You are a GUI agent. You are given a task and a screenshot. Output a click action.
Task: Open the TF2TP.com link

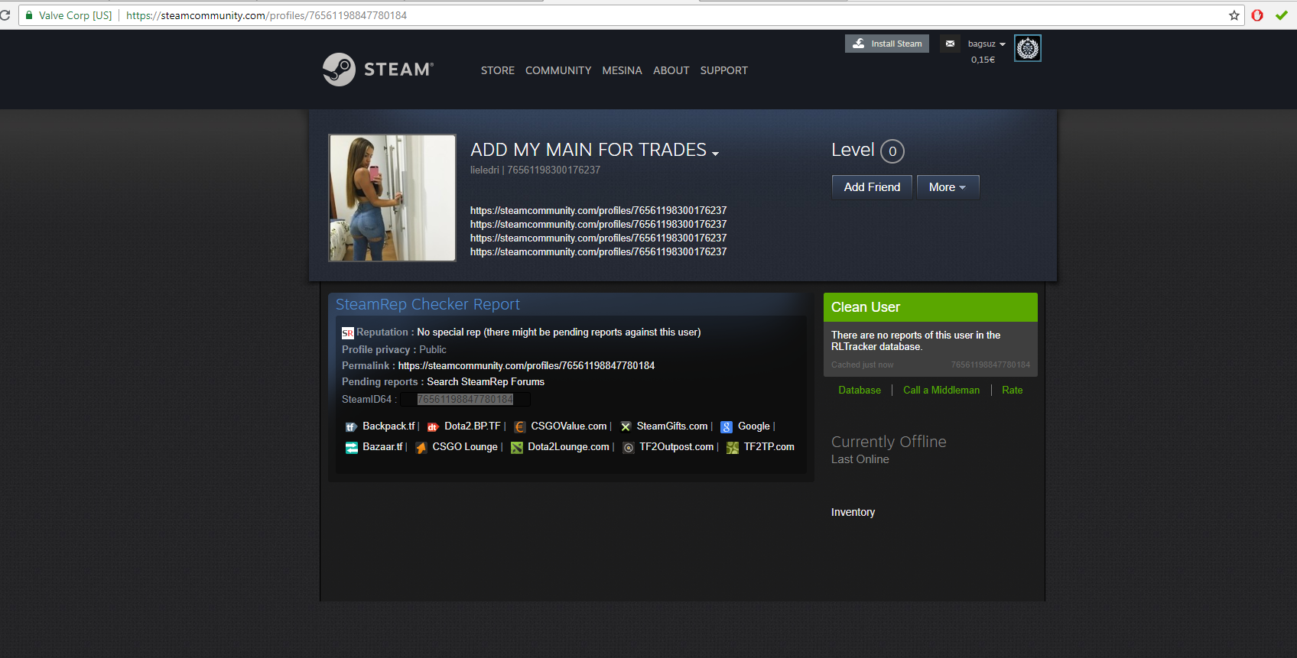(769, 447)
